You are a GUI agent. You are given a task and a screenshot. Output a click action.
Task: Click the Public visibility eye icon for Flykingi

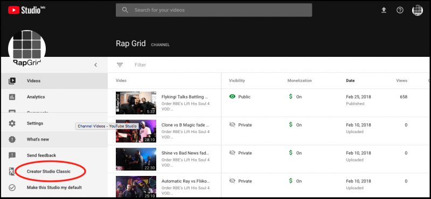click(x=232, y=97)
